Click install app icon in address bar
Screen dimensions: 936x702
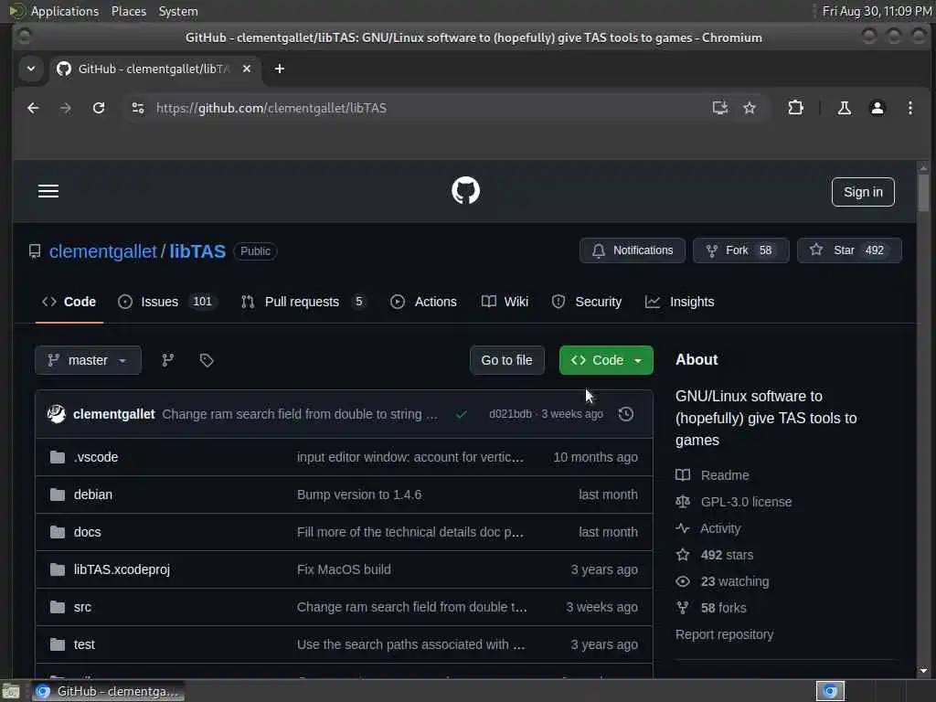point(720,108)
